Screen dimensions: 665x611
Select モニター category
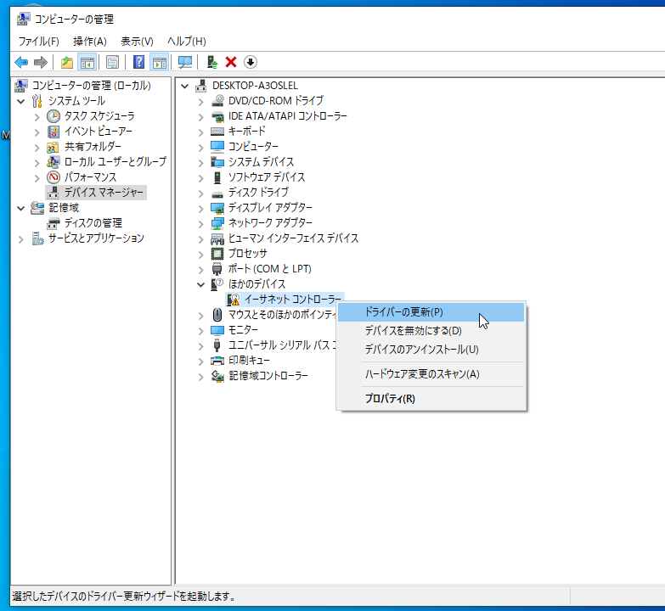pos(243,330)
